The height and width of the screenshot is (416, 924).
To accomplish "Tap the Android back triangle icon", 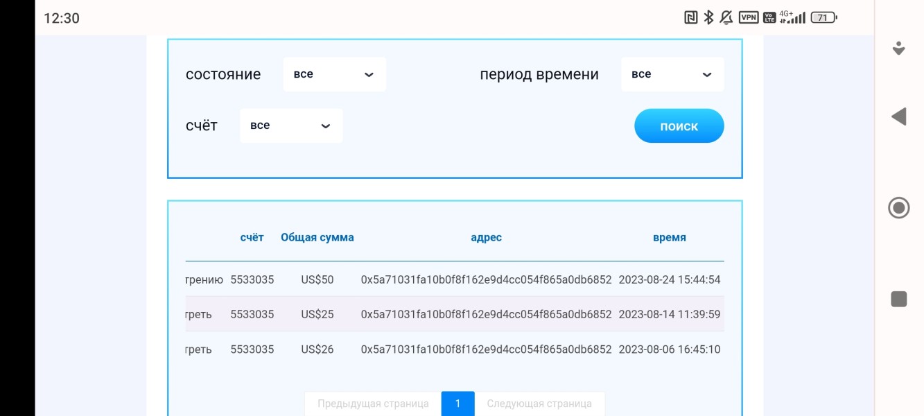I will pos(899,116).
